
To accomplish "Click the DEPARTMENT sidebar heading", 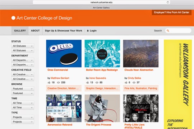I will [20, 56].
